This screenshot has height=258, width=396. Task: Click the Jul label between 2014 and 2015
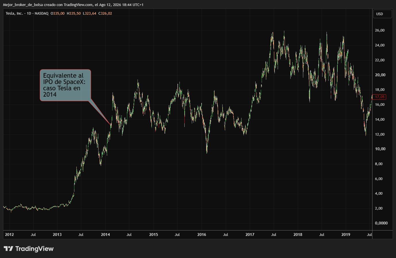click(129, 234)
